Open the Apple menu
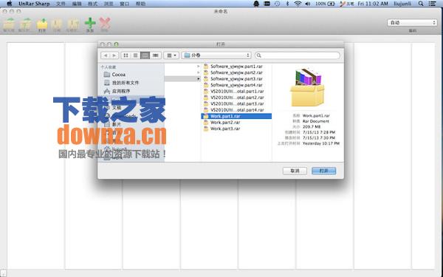 click(x=10, y=4)
